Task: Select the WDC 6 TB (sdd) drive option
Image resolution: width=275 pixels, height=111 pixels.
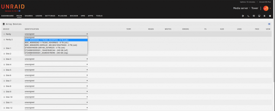Action: click(56, 45)
